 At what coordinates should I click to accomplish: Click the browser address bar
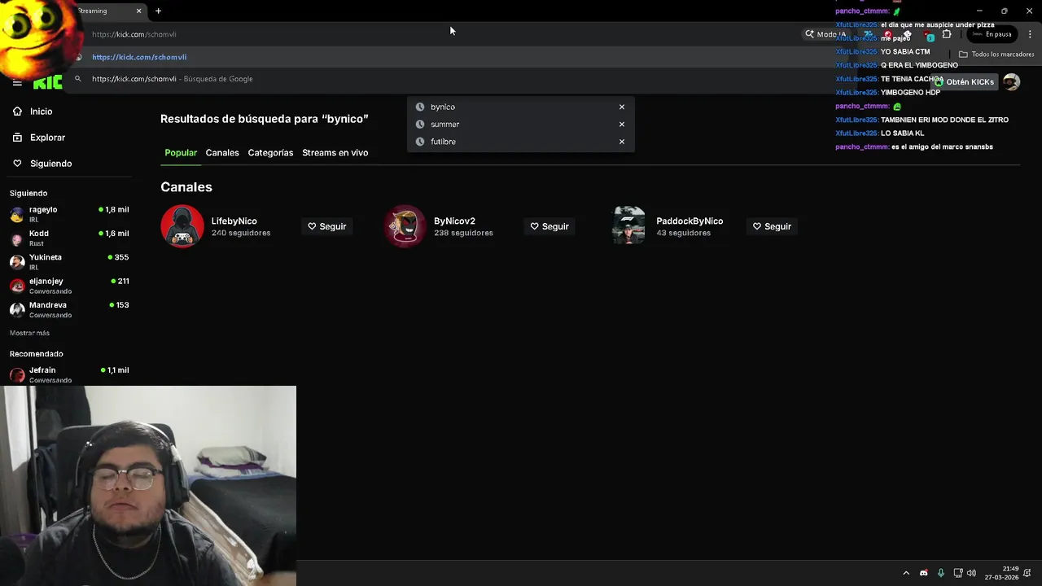(x=440, y=34)
